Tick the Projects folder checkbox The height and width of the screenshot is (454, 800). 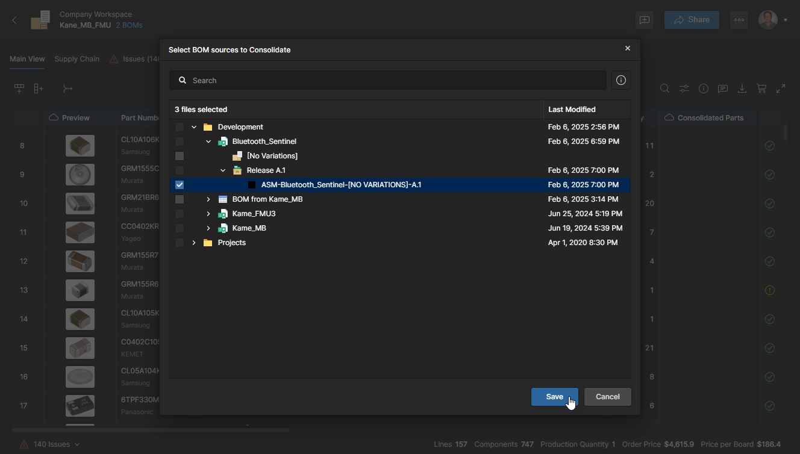[180, 243]
